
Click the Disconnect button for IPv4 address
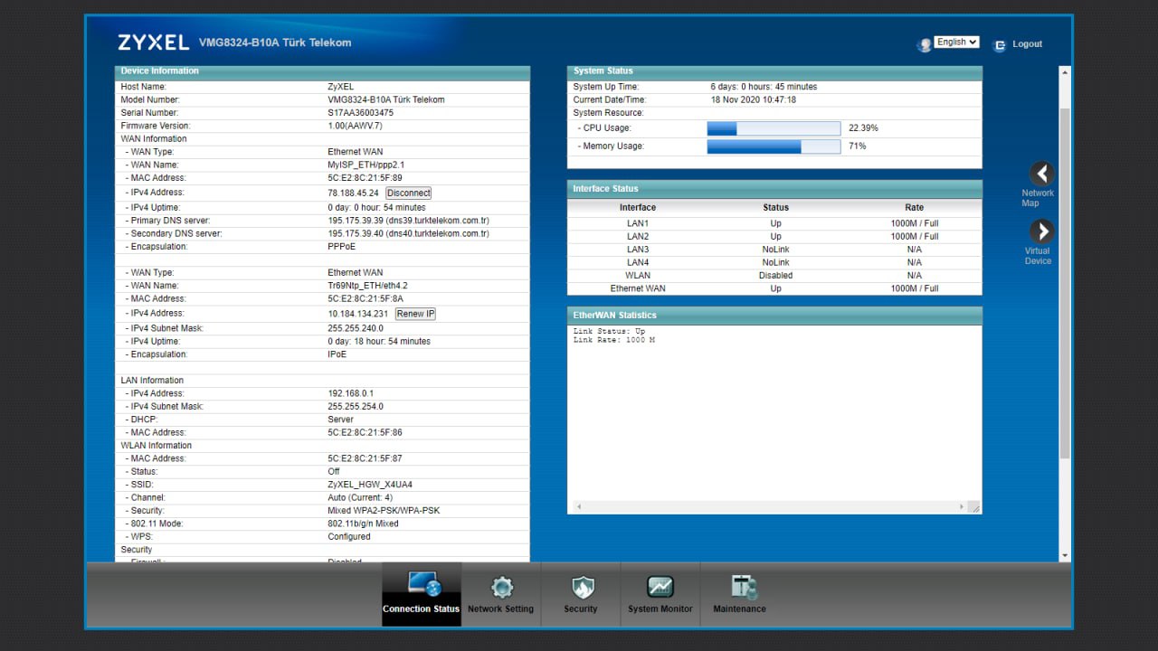click(x=409, y=193)
